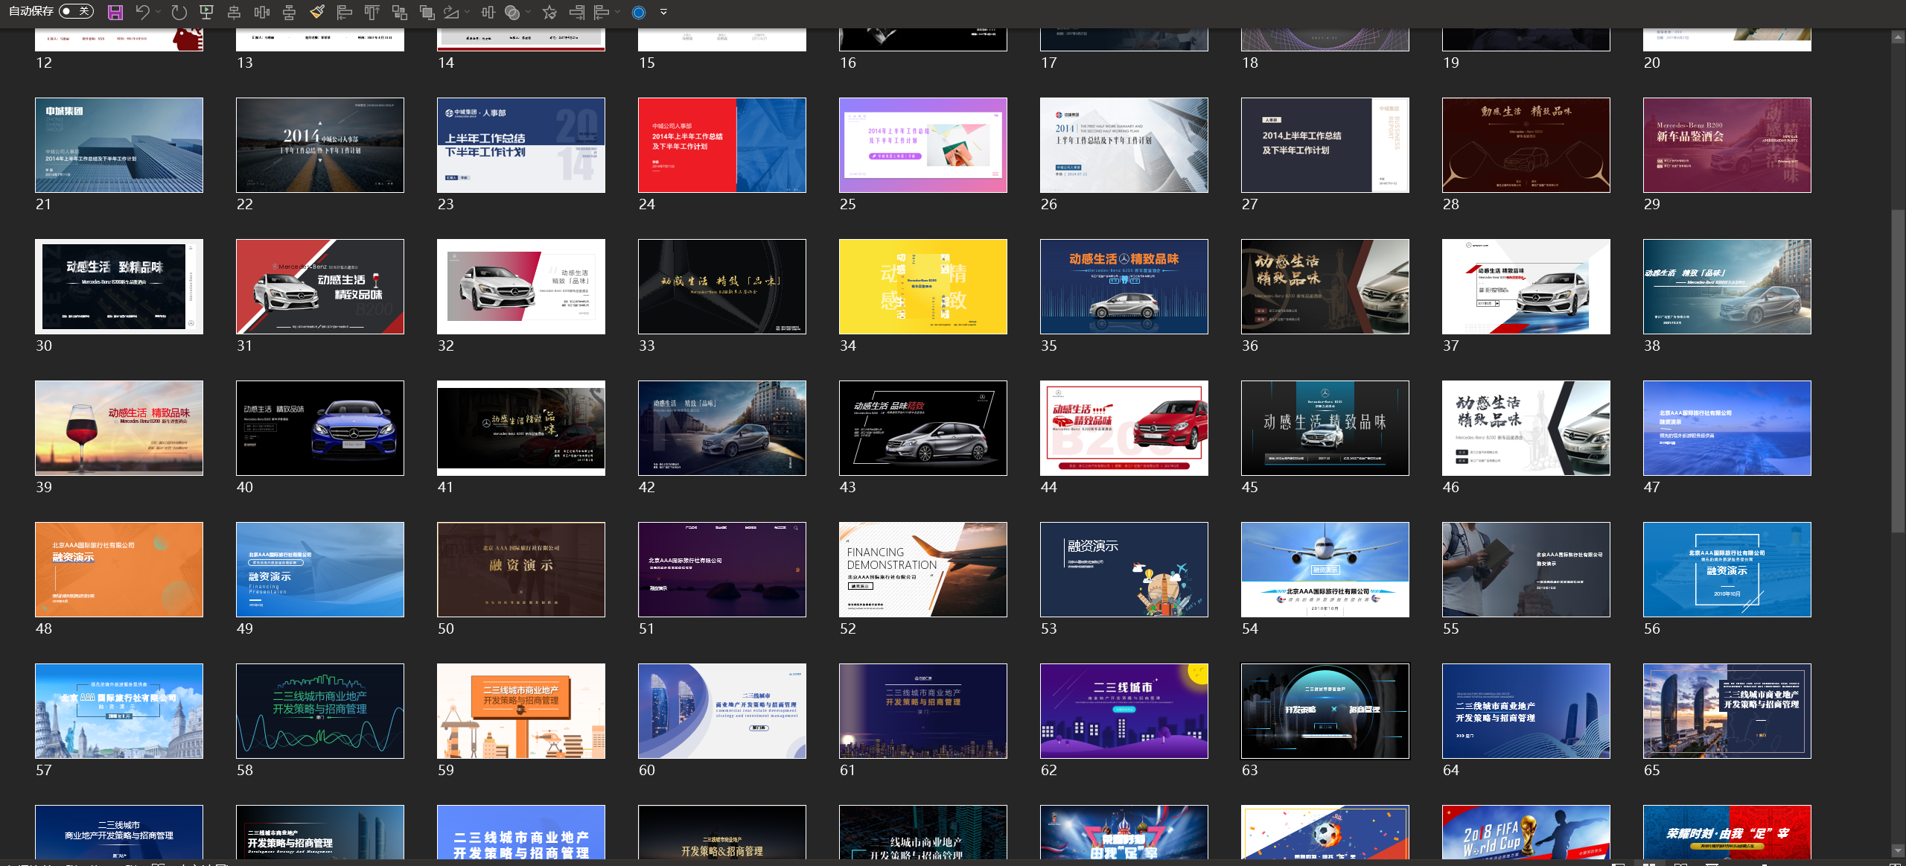Click slide number label 47
Screen dimensions: 1906x866
click(x=1652, y=487)
